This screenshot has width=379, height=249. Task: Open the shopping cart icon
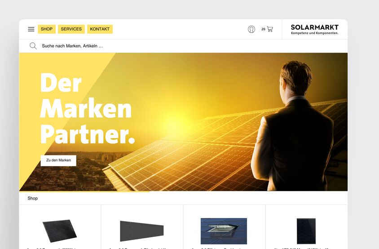(270, 29)
